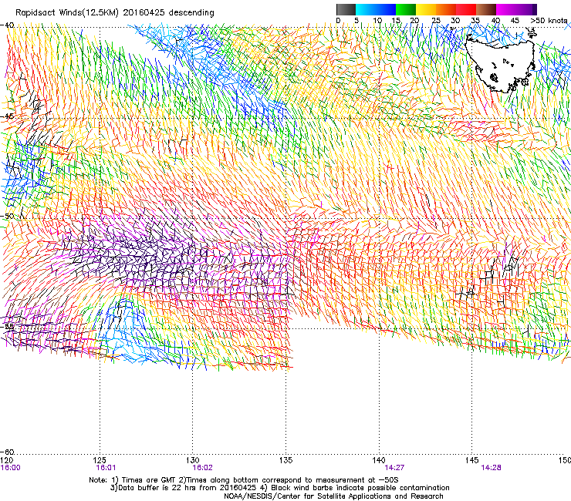Click the '135' longitude label
The image size is (571, 501).
tap(285, 460)
